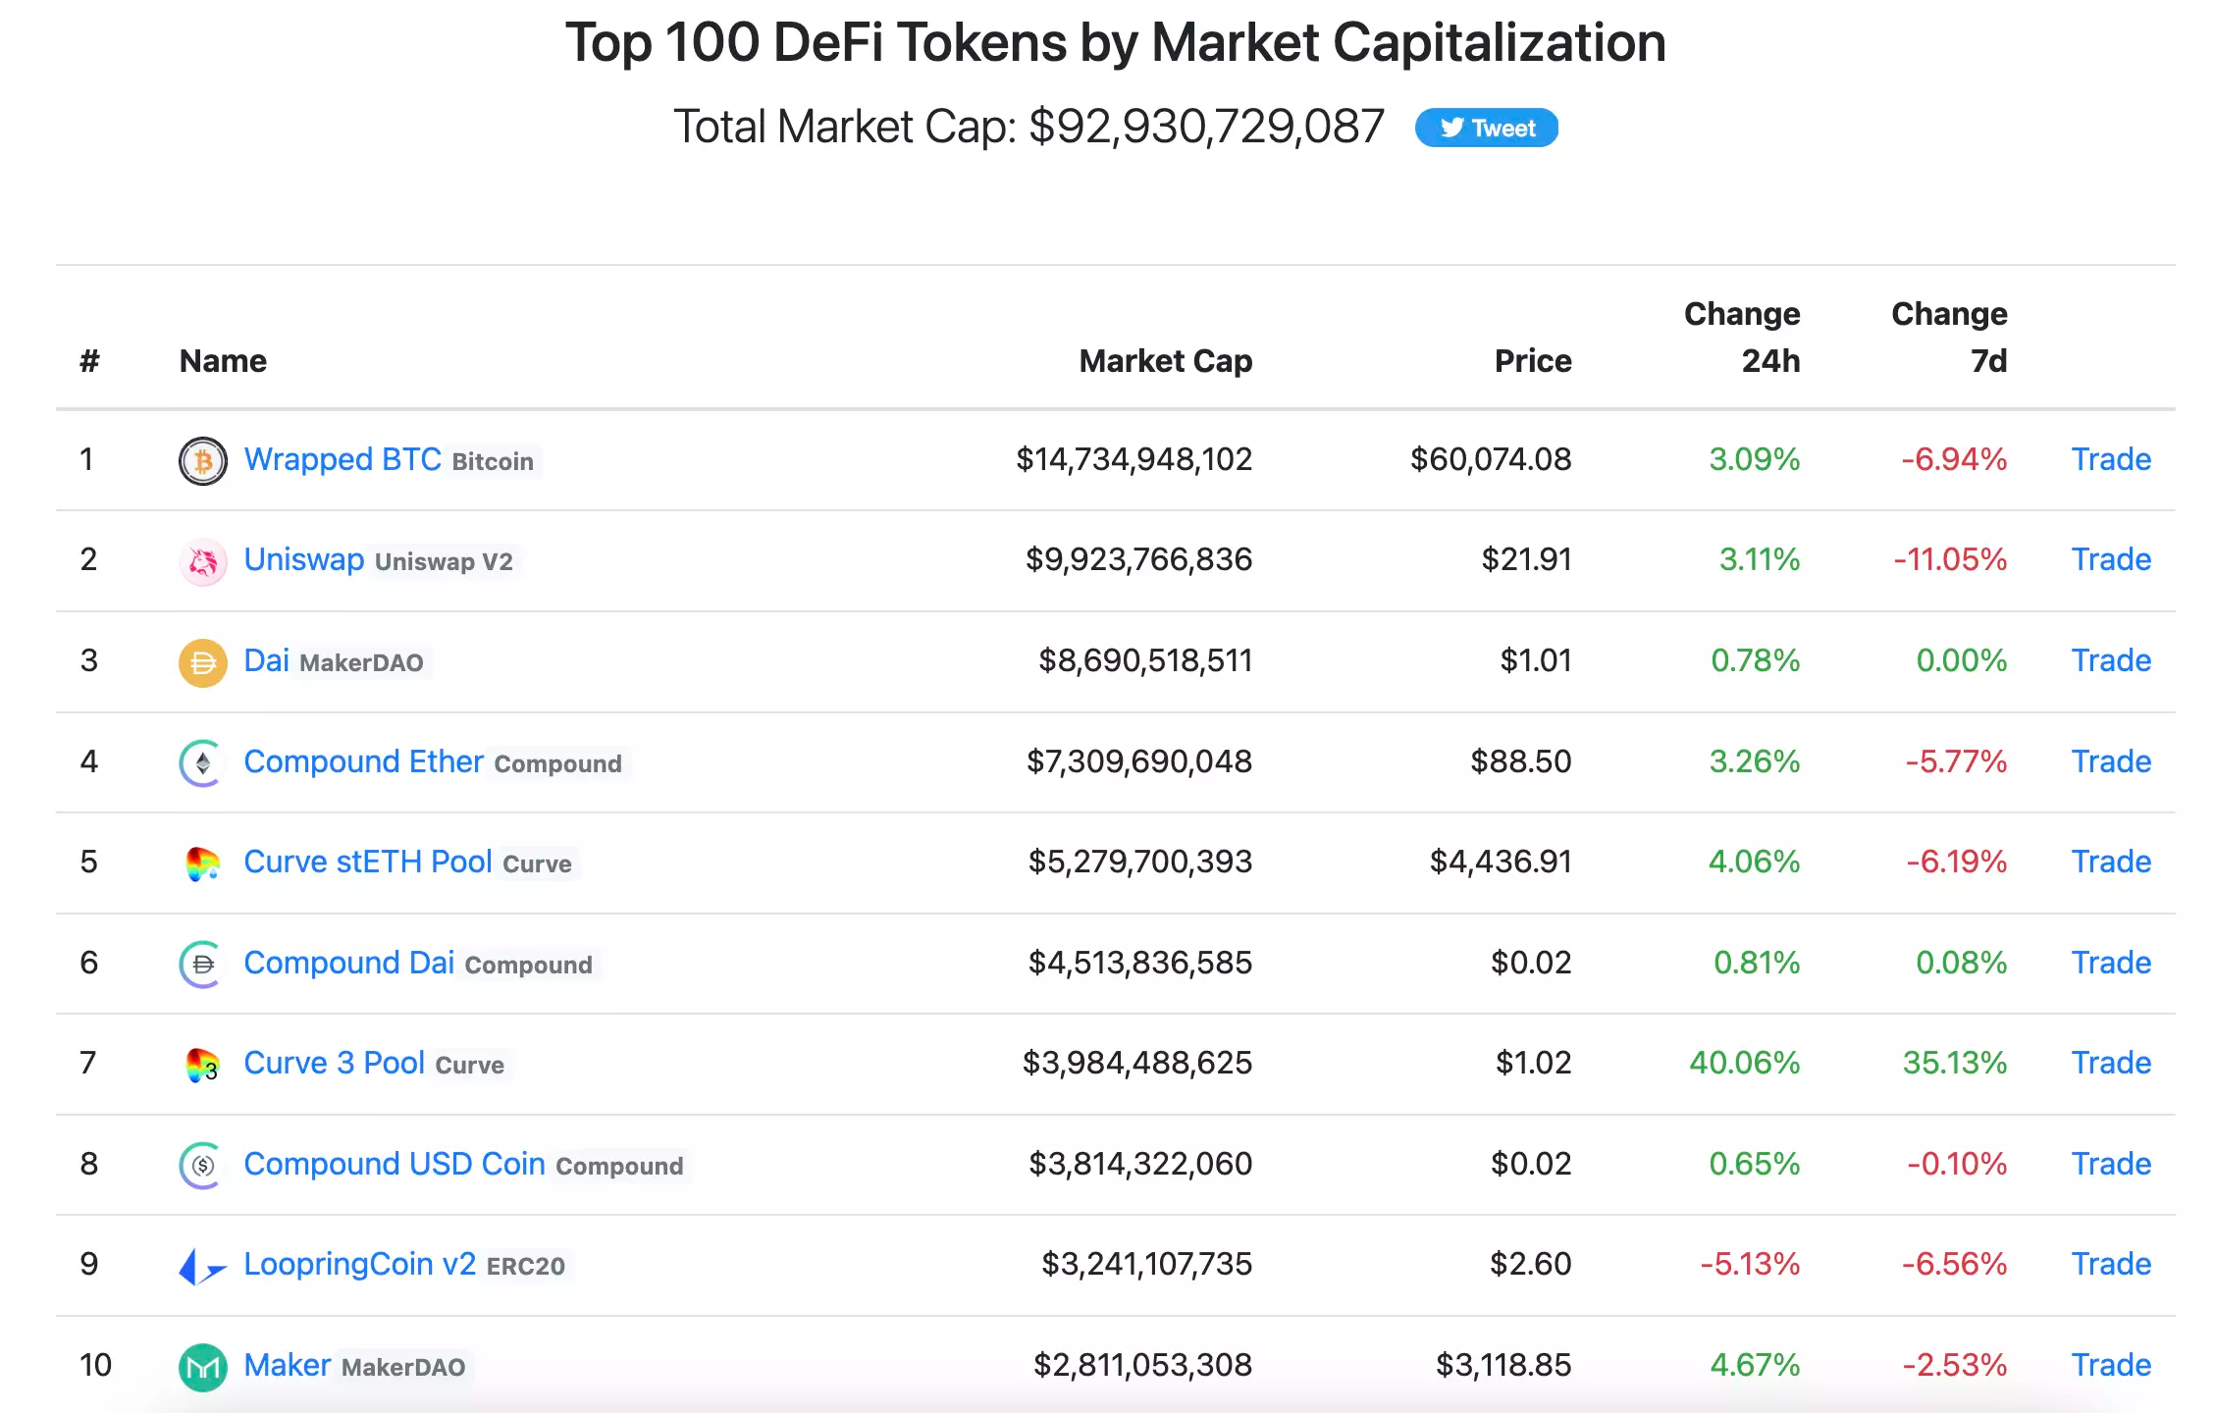Image resolution: width=2214 pixels, height=1413 pixels.
Task: Open the Uniswap token link
Action: (304, 559)
